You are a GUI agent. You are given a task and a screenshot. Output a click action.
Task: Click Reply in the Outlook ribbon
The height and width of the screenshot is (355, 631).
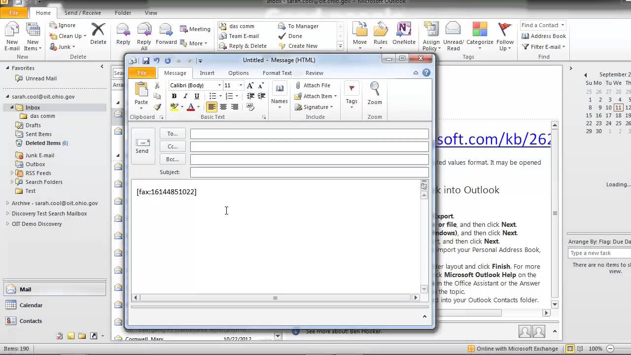[x=123, y=34]
